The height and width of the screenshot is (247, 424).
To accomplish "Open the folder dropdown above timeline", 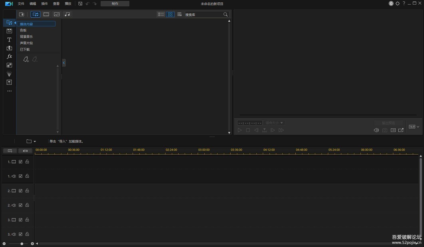I will pyautogui.click(x=31, y=141).
